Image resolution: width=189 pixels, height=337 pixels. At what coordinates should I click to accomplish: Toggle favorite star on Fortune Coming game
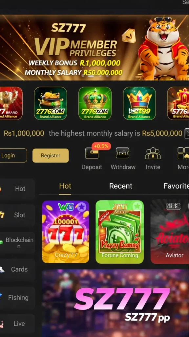137,206
